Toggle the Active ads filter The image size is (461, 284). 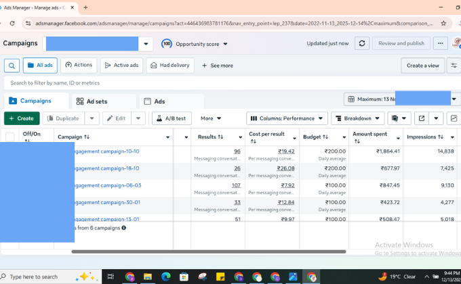click(x=121, y=66)
